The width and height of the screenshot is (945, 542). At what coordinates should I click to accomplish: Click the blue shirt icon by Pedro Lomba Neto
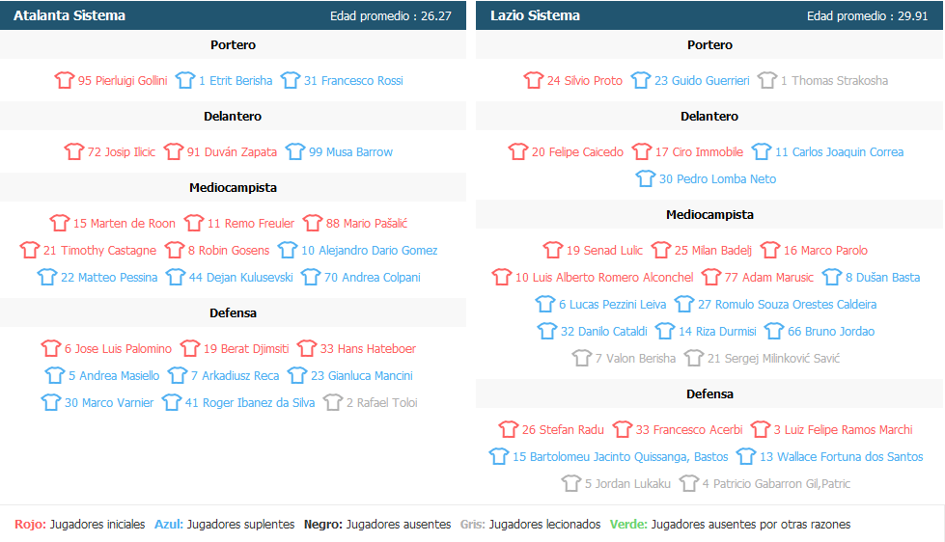pos(646,179)
